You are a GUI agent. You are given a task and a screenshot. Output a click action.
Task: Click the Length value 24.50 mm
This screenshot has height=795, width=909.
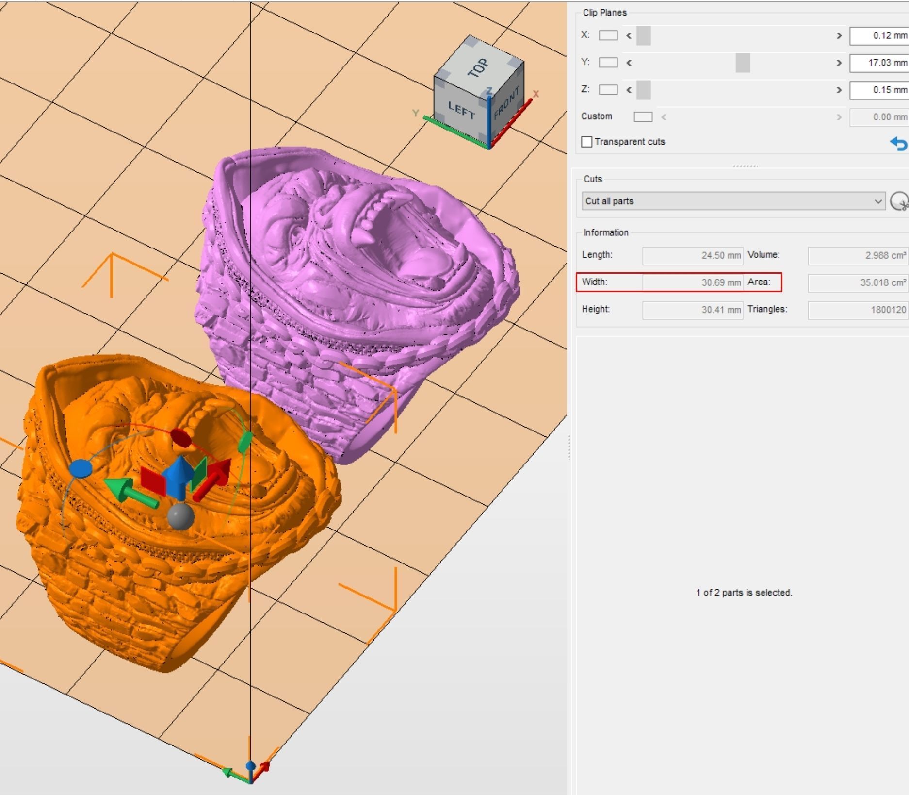coord(693,255)
